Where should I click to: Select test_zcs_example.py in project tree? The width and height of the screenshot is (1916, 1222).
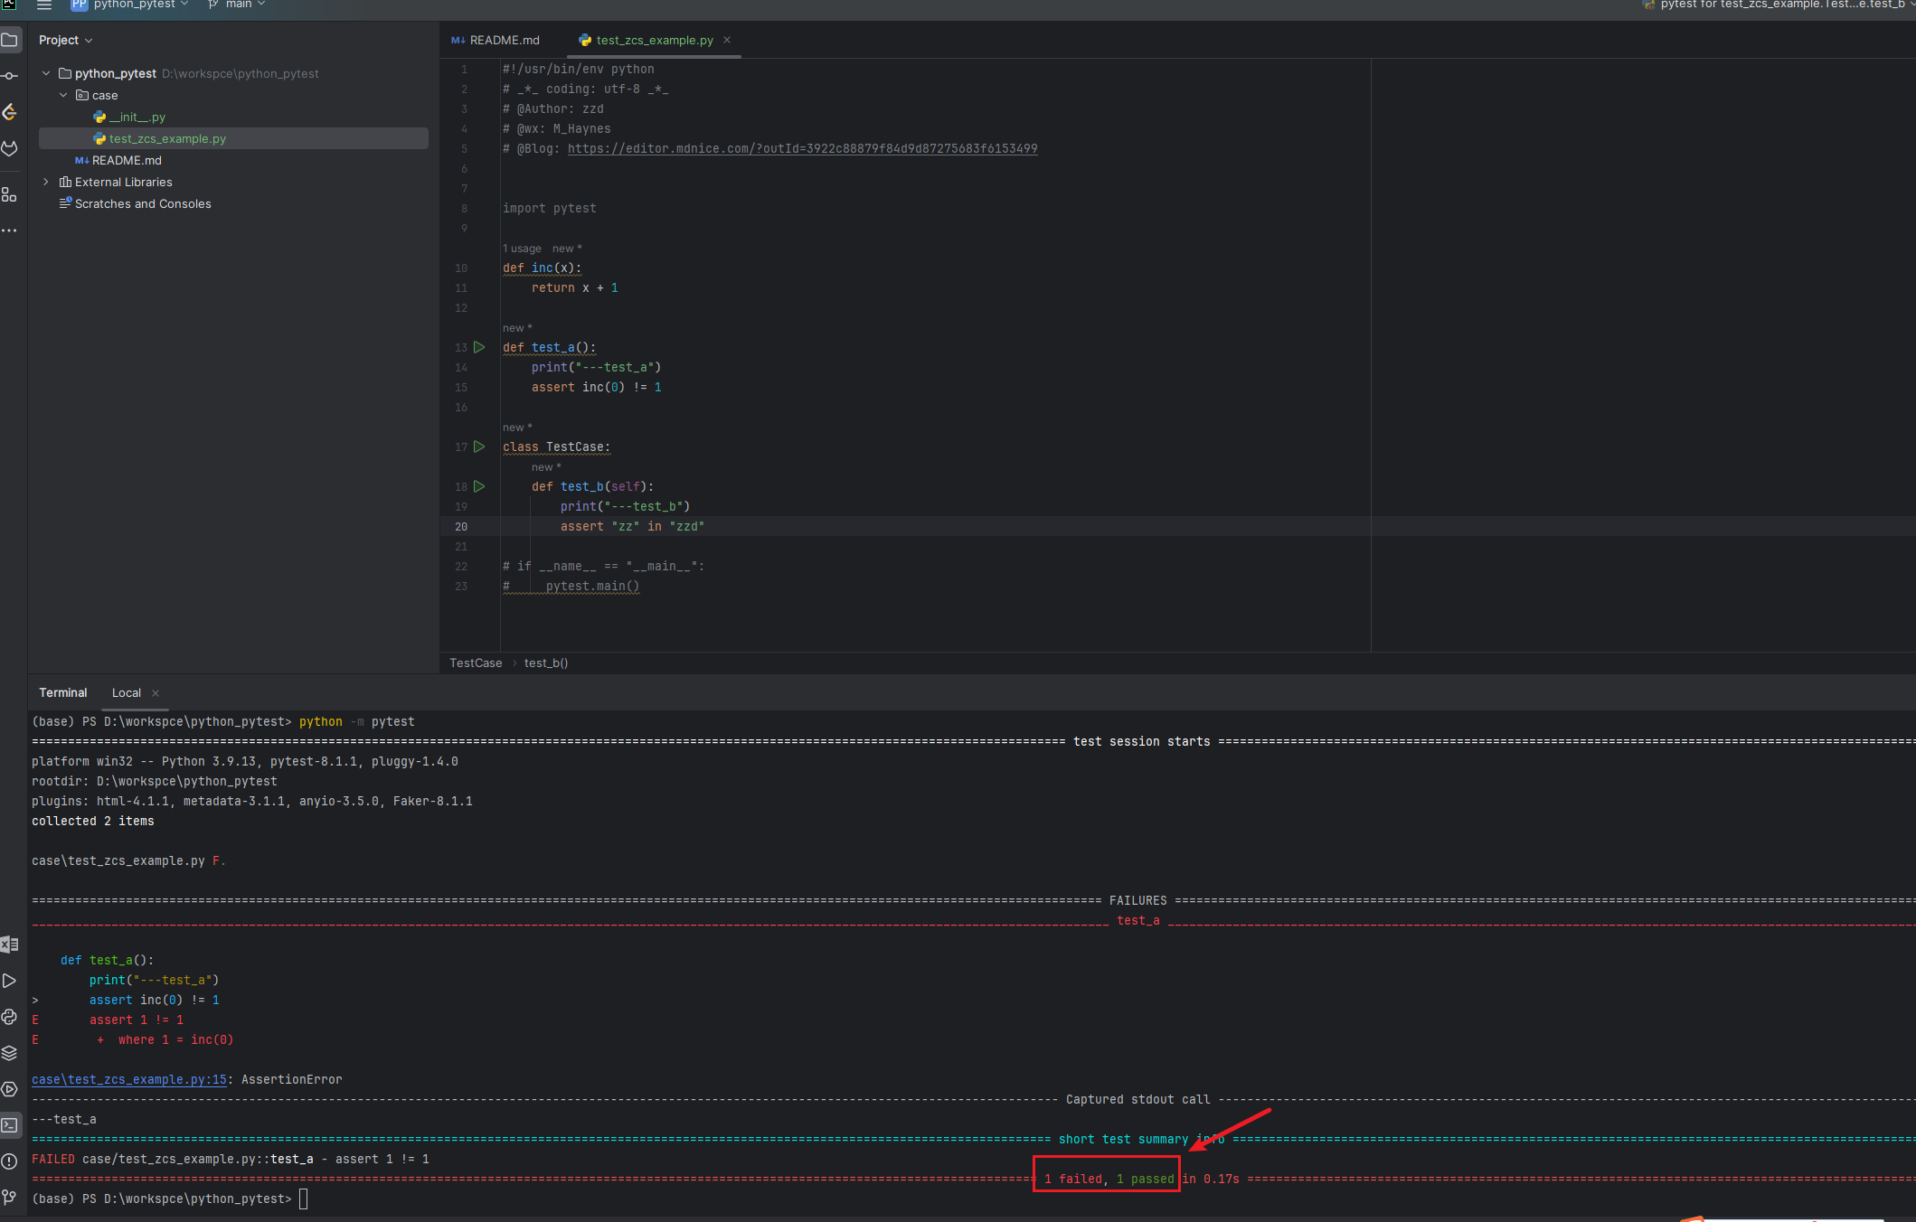[167, 139]
